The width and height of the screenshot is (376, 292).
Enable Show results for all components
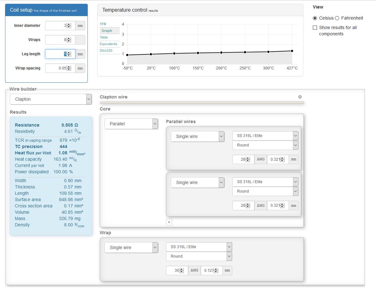315,28
